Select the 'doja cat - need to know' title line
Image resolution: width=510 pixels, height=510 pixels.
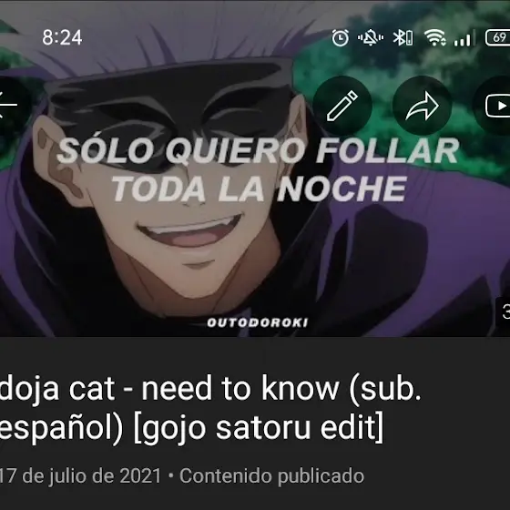(210, 387)
